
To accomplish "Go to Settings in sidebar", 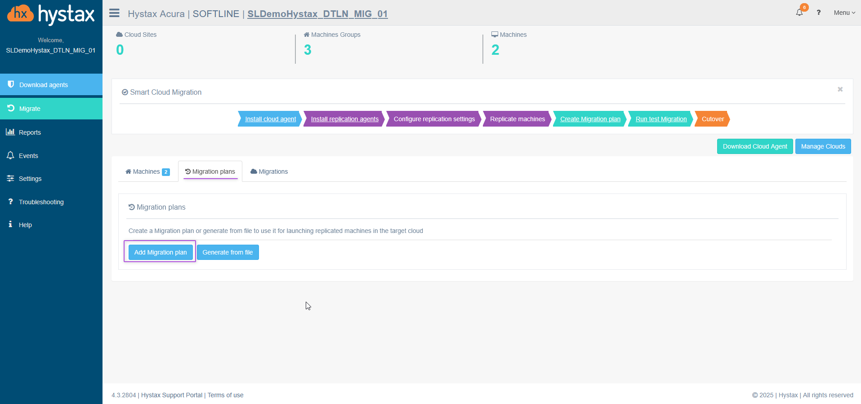I will point(30,179).
